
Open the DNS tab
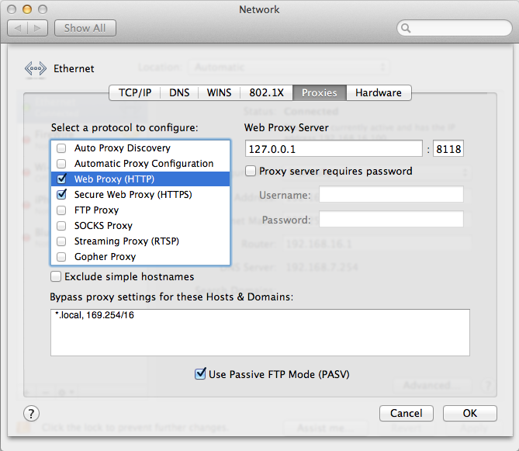tap(179, 92)
